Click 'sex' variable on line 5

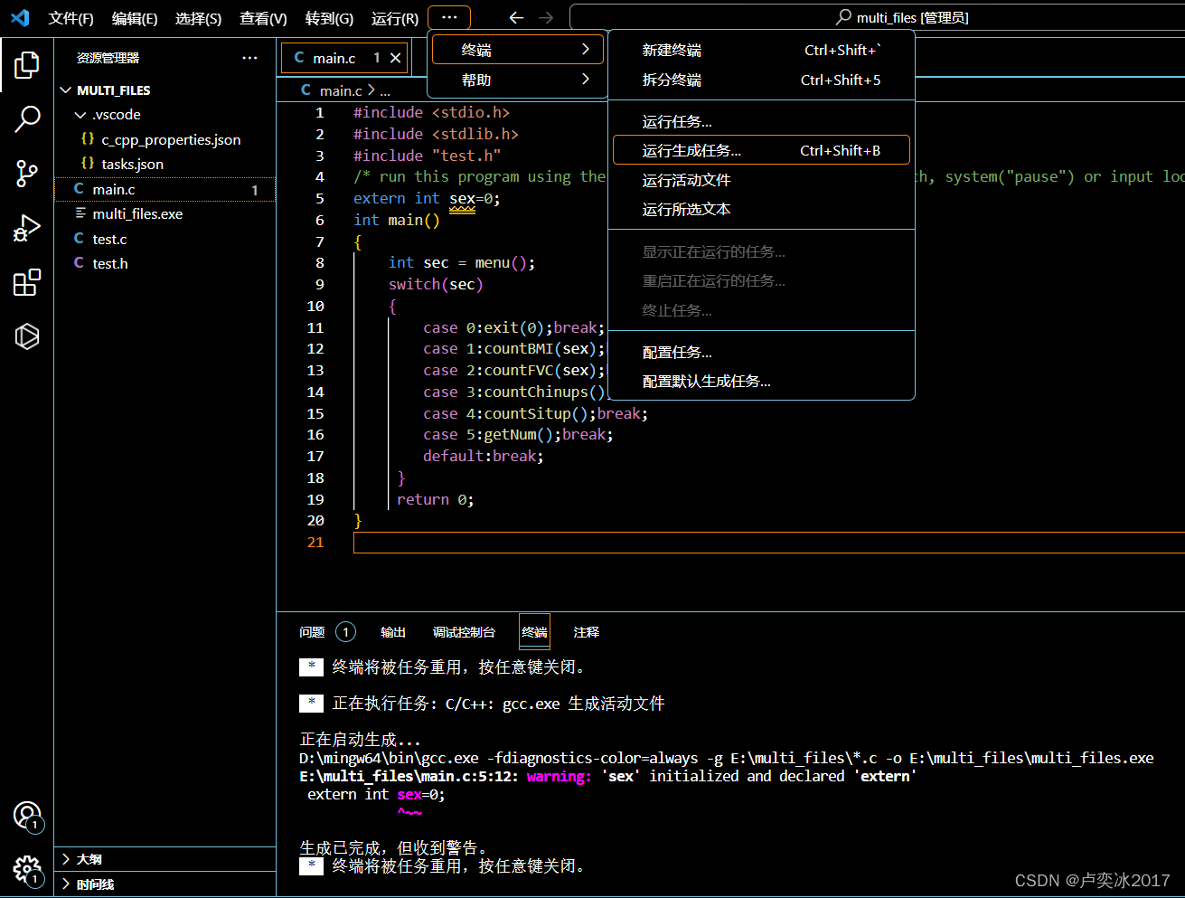coord(462,198)
